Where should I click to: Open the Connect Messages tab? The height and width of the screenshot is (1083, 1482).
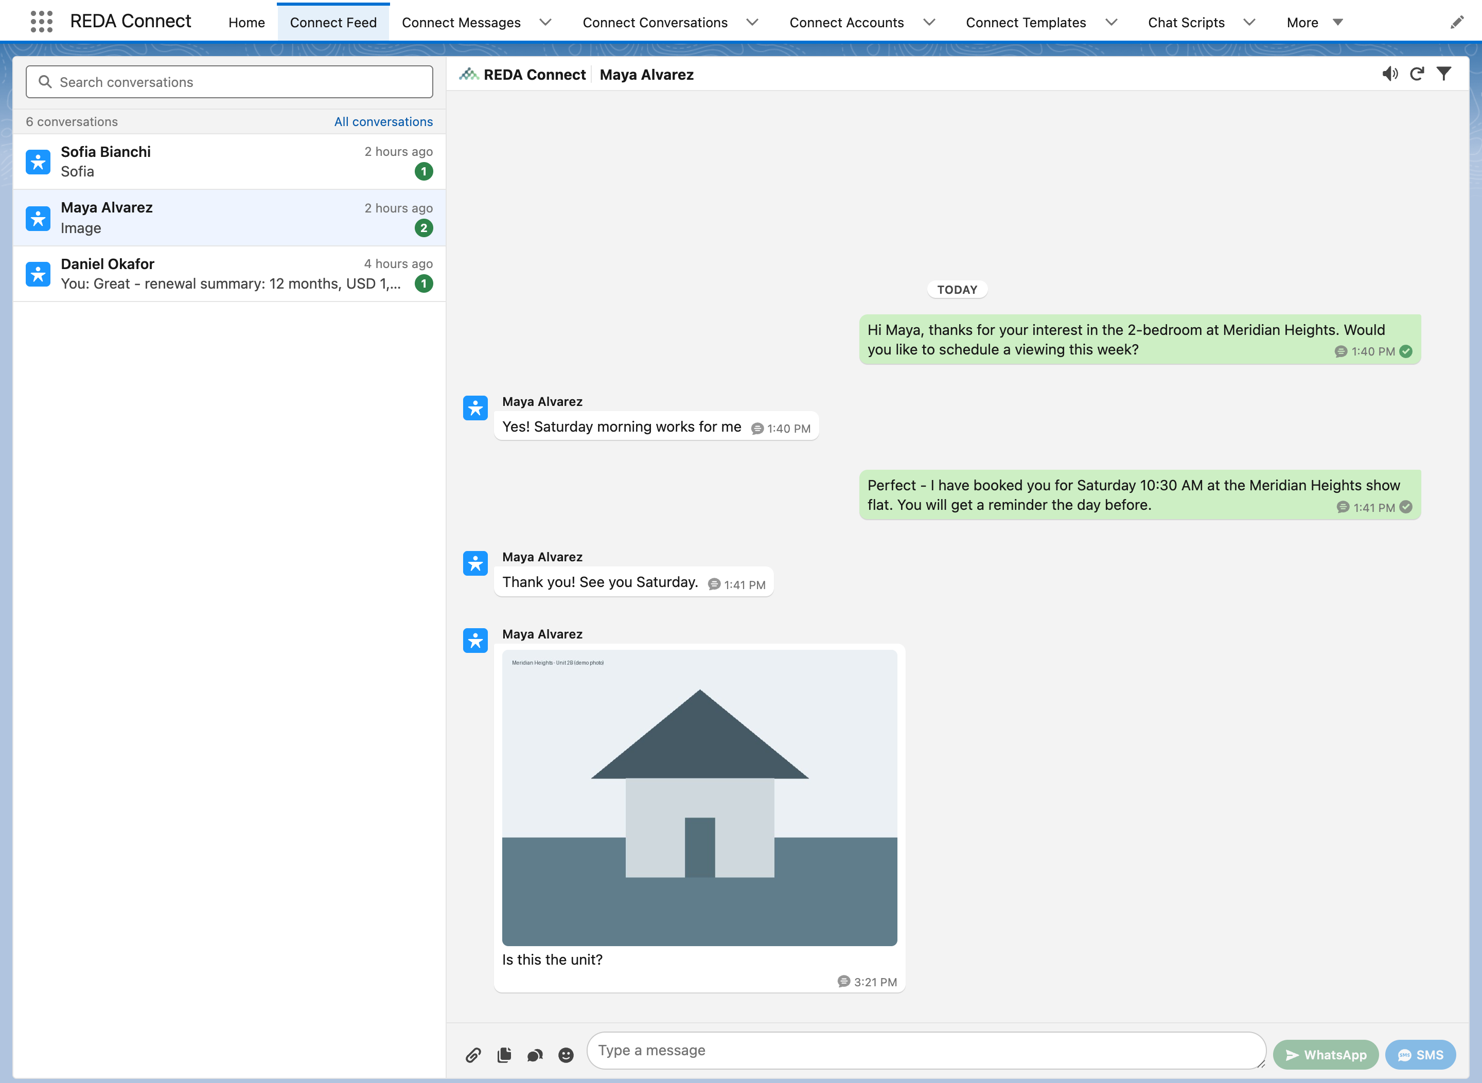(461, 22)
